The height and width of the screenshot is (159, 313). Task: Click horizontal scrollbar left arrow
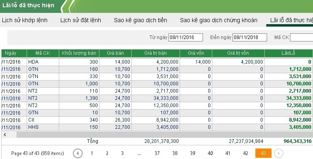pos(5,135)
